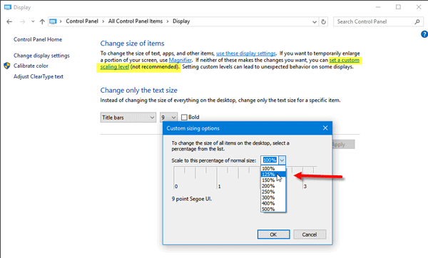Enable the Bold checkbox

point(184,118)
